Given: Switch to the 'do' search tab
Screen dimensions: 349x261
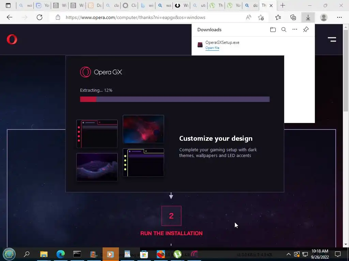Looking at the screenshot, I should click(x=251, y=5).
